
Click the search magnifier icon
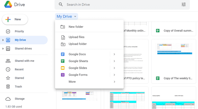tap(61, 5)
